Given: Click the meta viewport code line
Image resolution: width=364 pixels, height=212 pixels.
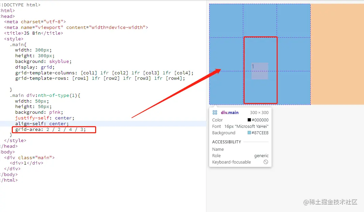Looking at the screenshot, I should (x=76, y=27).
